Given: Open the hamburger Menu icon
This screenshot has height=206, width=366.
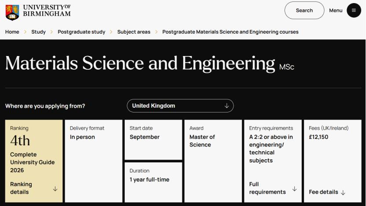Looking at the screenshot, I should coord(354,11).
